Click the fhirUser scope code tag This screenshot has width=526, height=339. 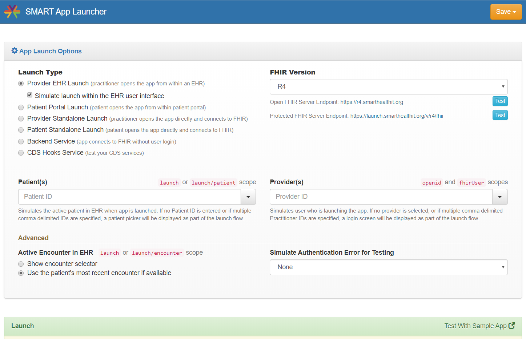click(x=471, y=183)
